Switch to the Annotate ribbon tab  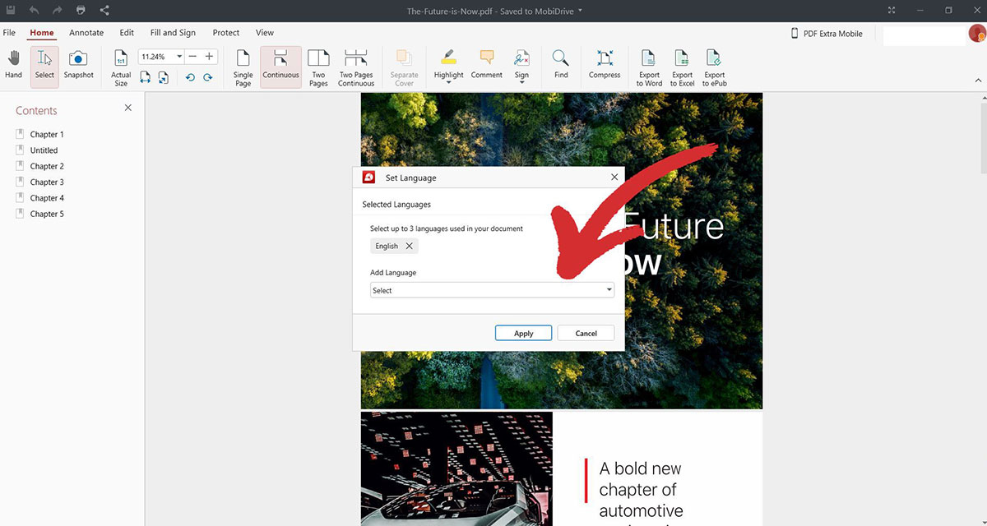pos(86,32)
